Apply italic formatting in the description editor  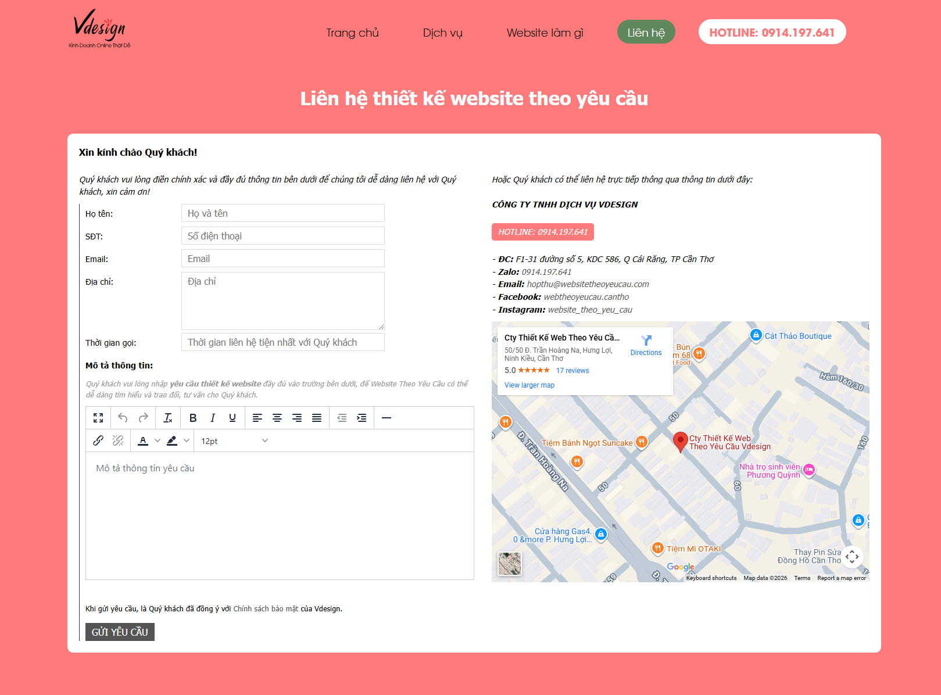[213, 417]
